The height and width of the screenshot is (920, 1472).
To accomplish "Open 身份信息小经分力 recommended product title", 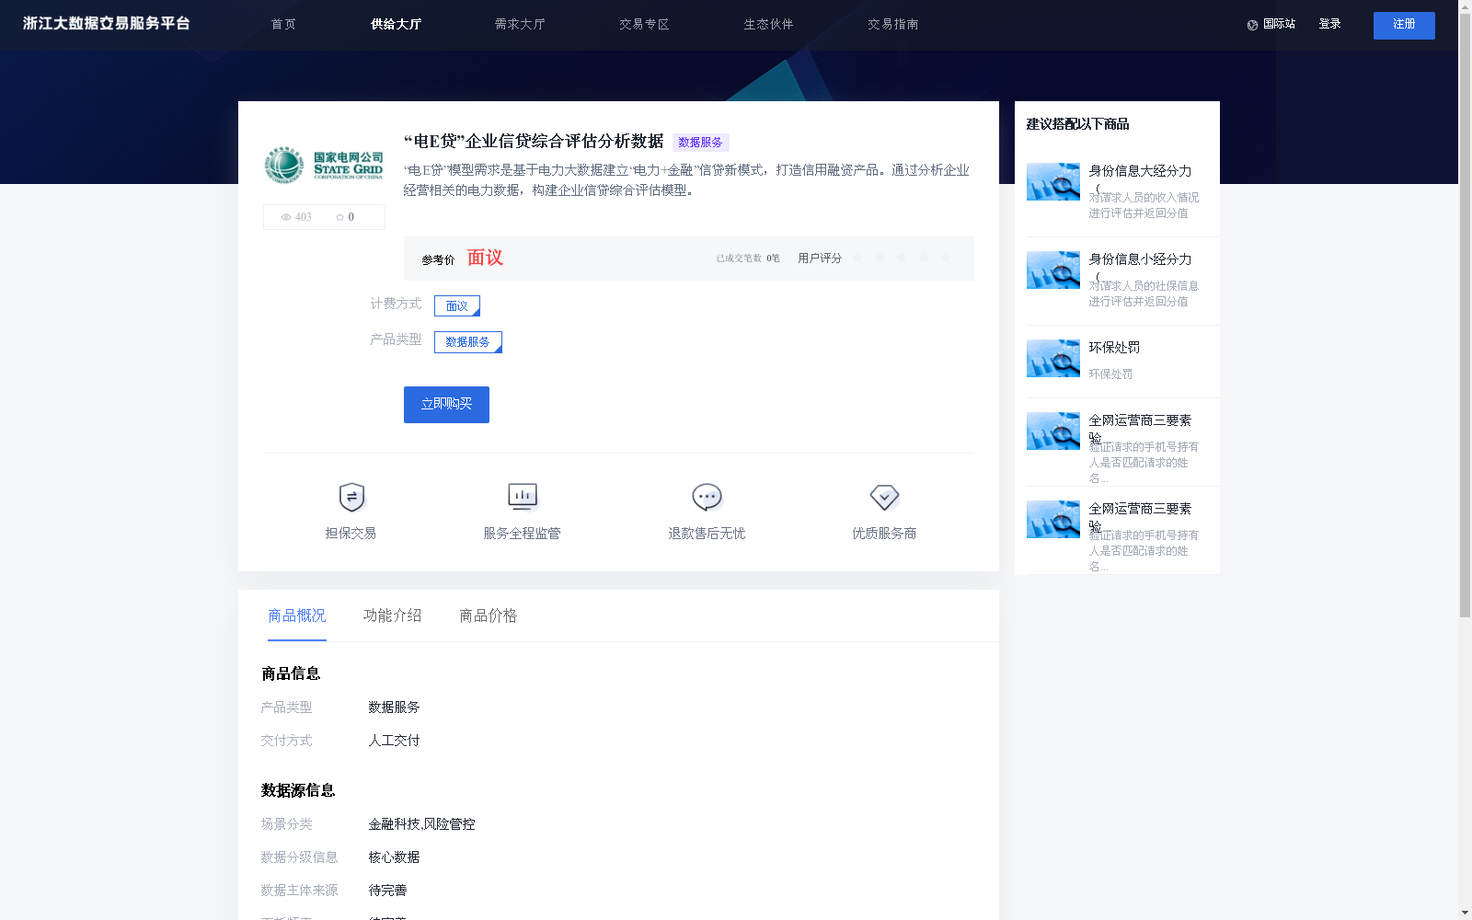I will pyautogui.click(x=1140, y=259).
